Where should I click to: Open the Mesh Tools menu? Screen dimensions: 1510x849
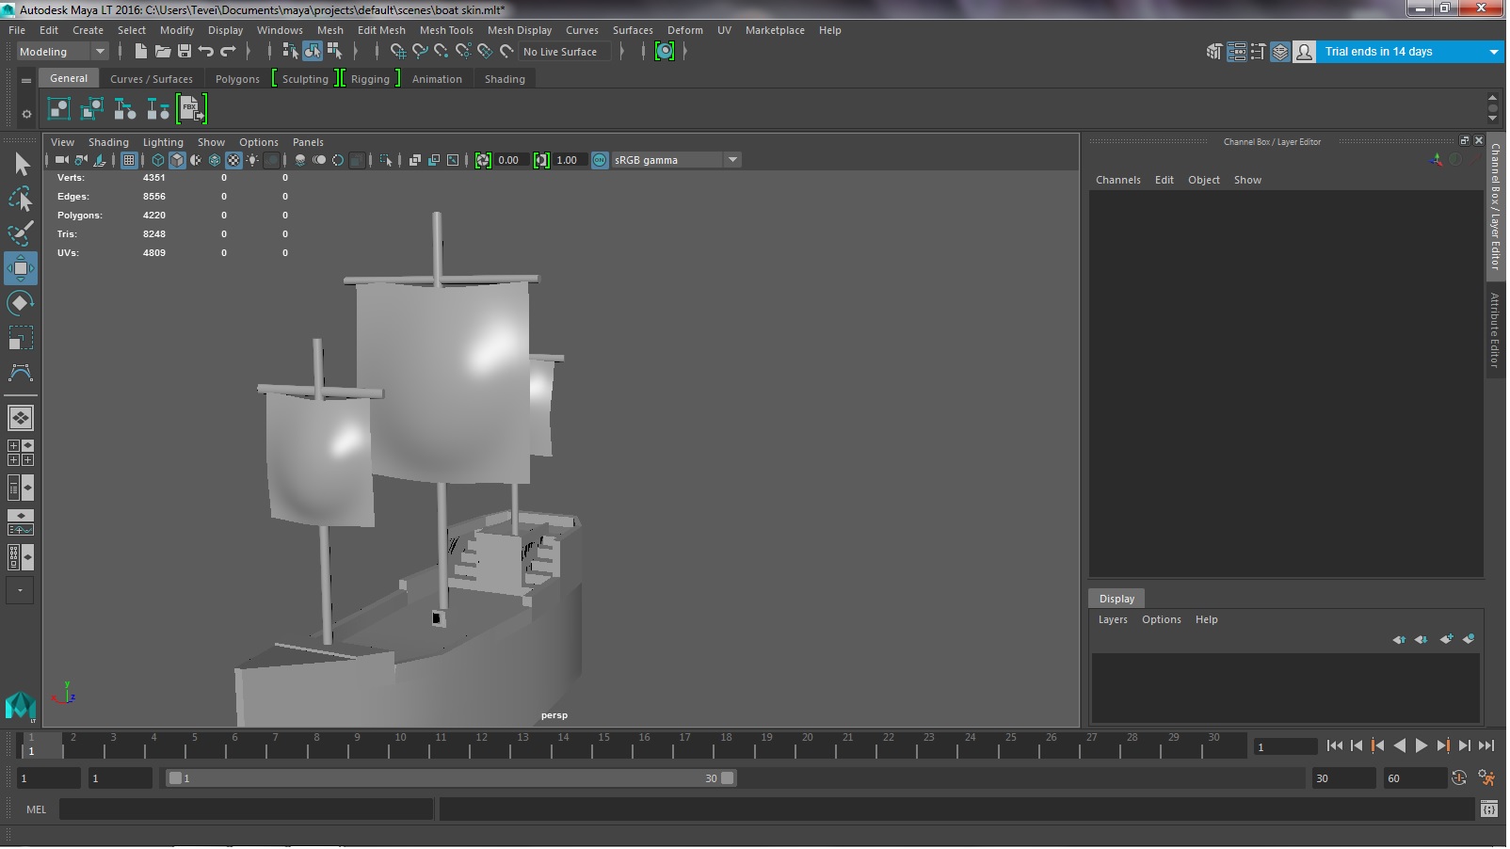[x=445, y=30]
